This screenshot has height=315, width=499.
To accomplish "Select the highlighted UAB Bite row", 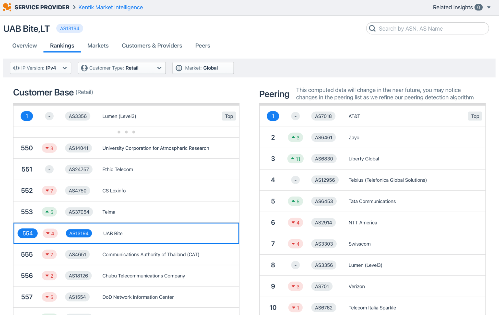I will (x=126, y=233).
